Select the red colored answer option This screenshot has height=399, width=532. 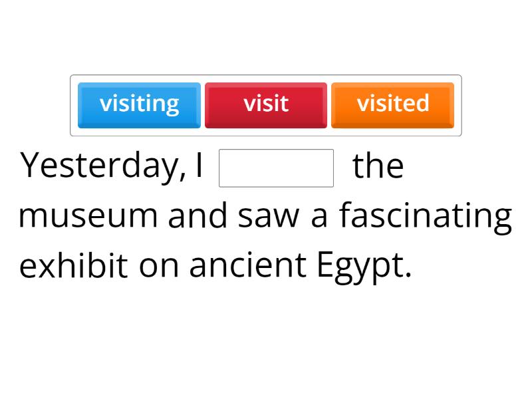[266, 104]
